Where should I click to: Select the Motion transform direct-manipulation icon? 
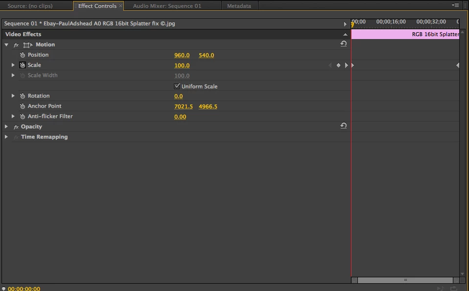pos(28,45)
